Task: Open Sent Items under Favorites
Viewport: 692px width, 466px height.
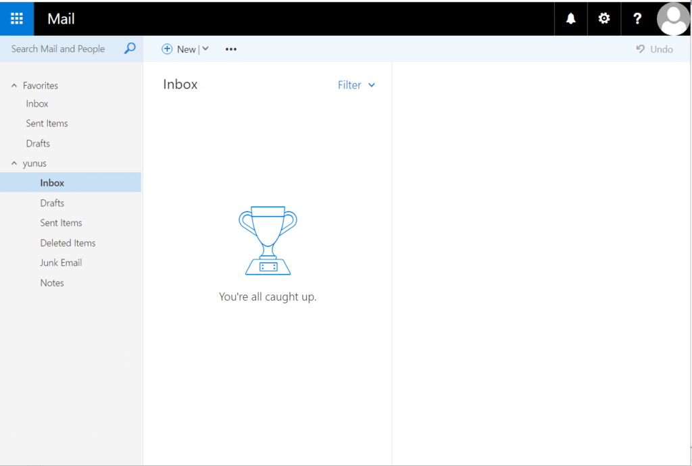Action: pos(47,124)
